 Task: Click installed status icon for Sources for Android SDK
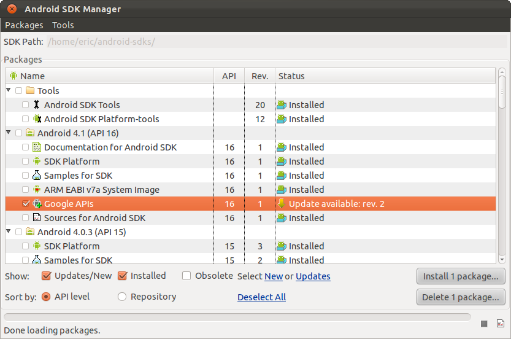pyautogui.click(x=282, y=218)
